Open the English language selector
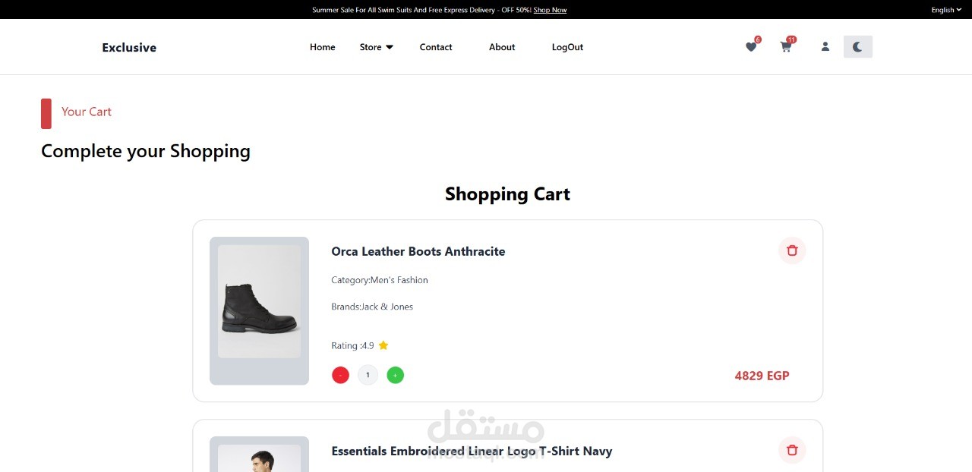The image size is (972, 472). 946,10
